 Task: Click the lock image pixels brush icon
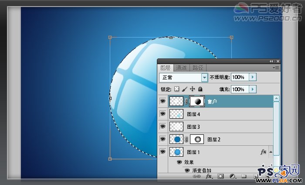(x=184, y=89)
